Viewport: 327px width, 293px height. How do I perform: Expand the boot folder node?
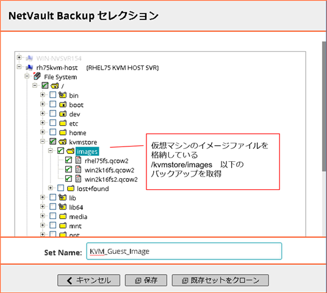tap(43, 104)
